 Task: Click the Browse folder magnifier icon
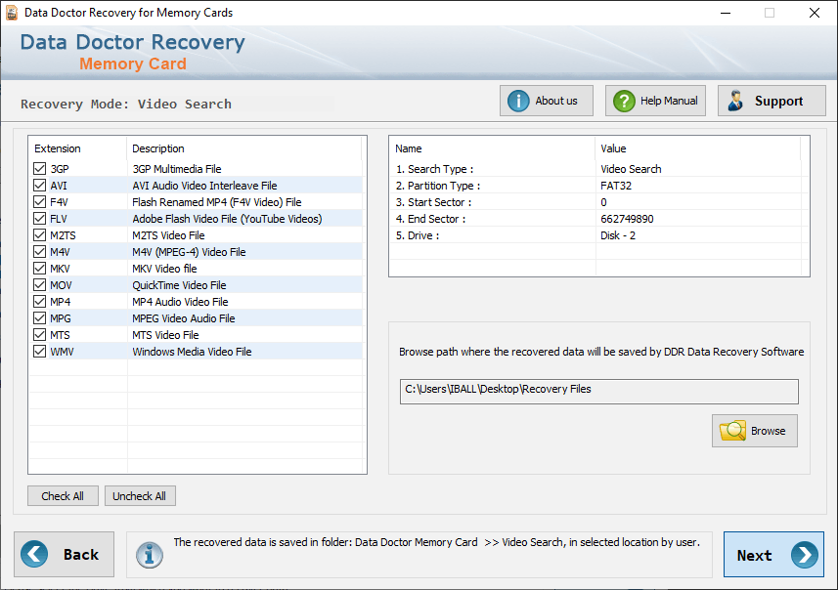click(x=732, y=431)
